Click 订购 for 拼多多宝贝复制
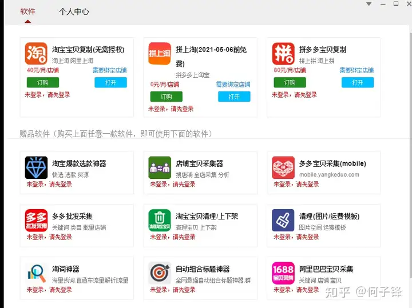Viewport: 412px width, 308px height. pyautogui.click(x=290, y=82)
